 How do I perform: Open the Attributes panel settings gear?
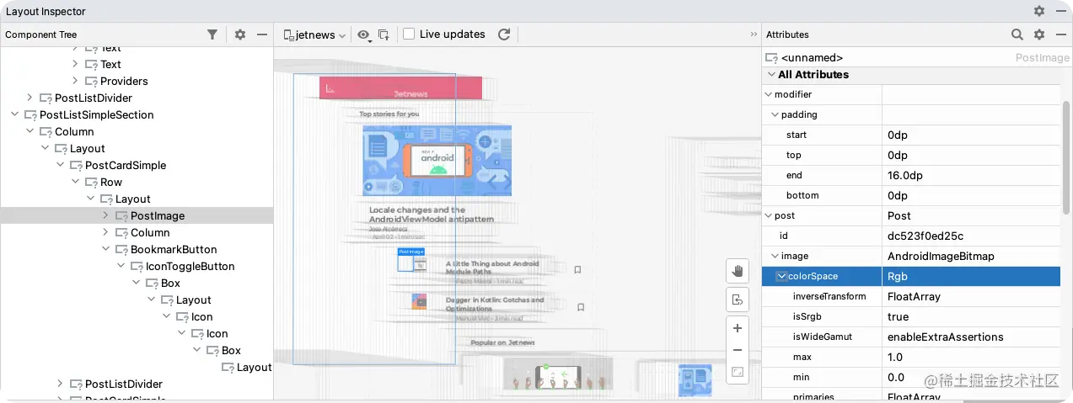click(1039, 34)
